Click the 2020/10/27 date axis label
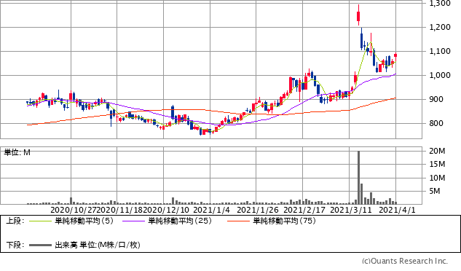461x271 pixels. point(74,210)
